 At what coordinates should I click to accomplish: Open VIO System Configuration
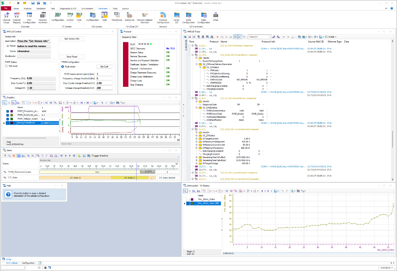pyautogui.click(x=93, y=17)
